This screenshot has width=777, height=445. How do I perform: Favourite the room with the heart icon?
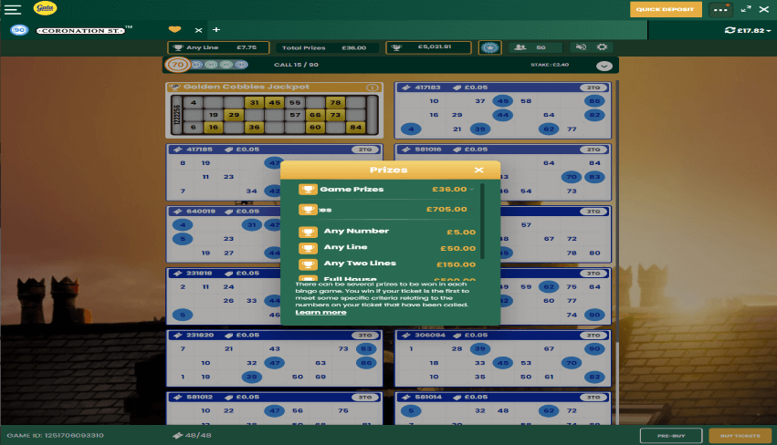(x=174, y=30)
